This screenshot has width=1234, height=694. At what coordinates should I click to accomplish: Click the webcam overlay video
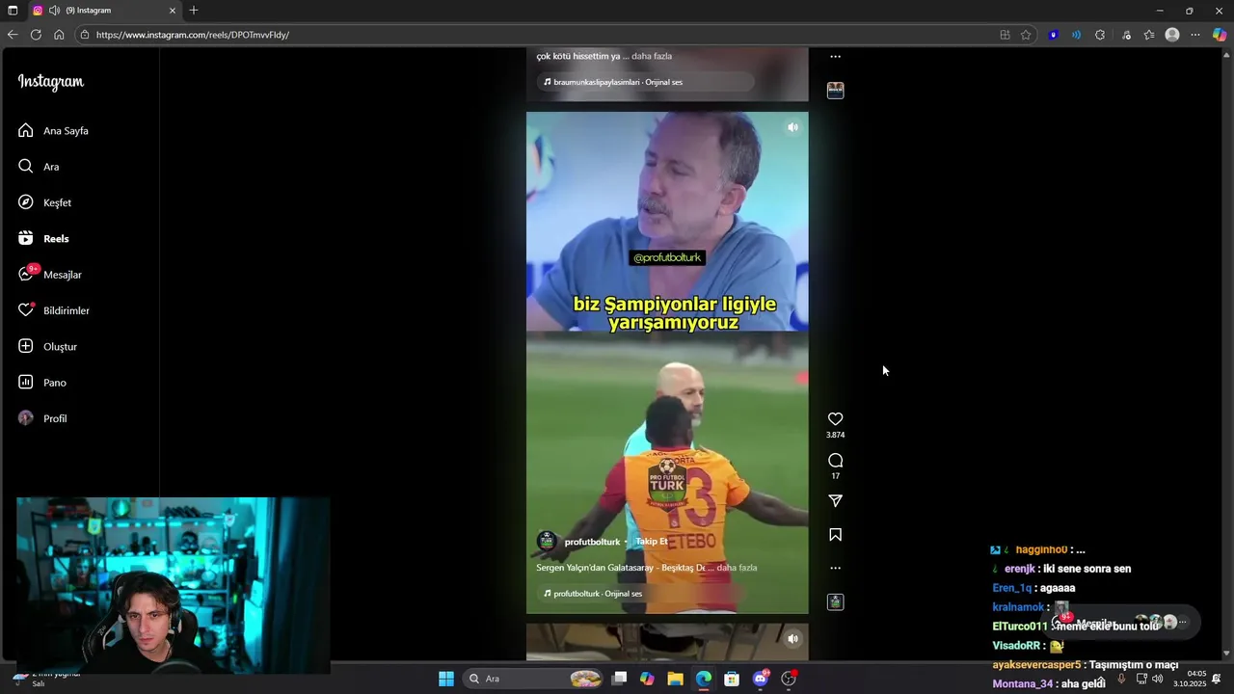tap(174, 586)
